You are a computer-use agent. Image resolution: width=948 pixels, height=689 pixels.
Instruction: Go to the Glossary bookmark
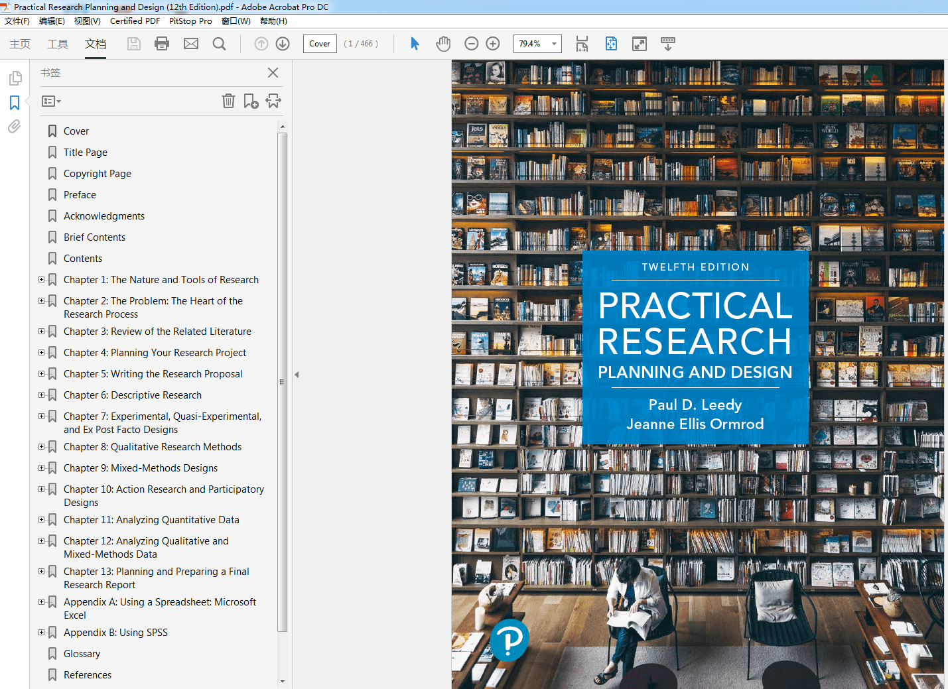82,653
